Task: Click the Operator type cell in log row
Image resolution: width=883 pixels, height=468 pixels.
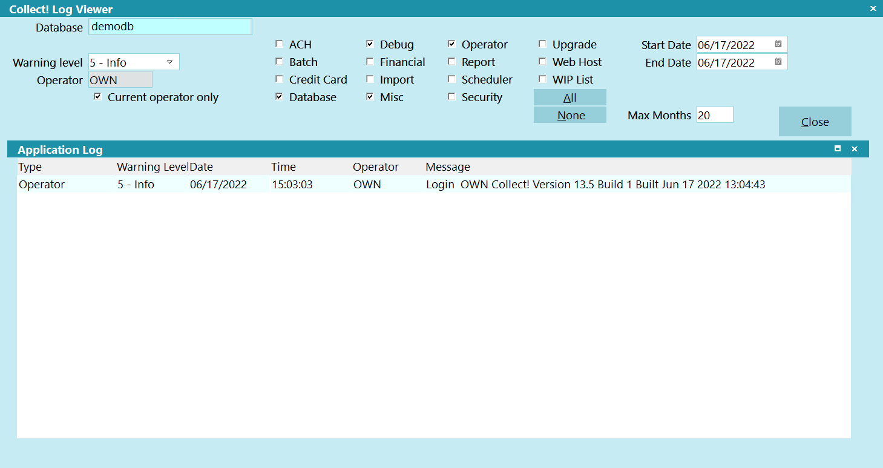Action: (x=42, y=185)
